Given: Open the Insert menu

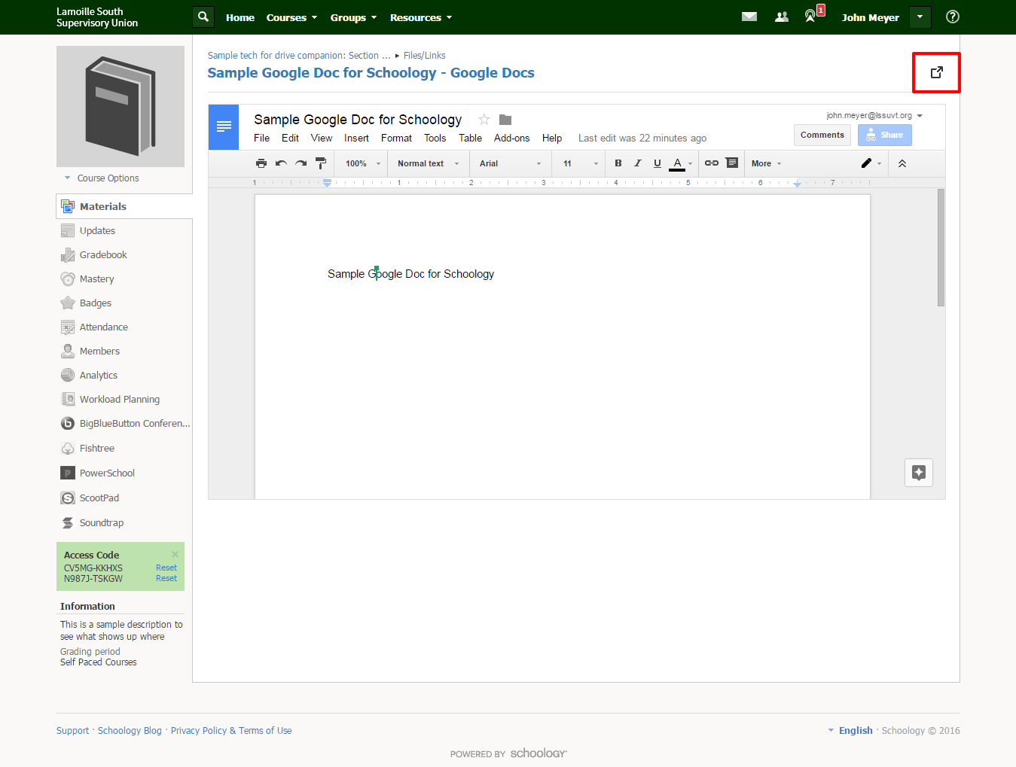Looking at the screenshot, I should tap(356, 138).
